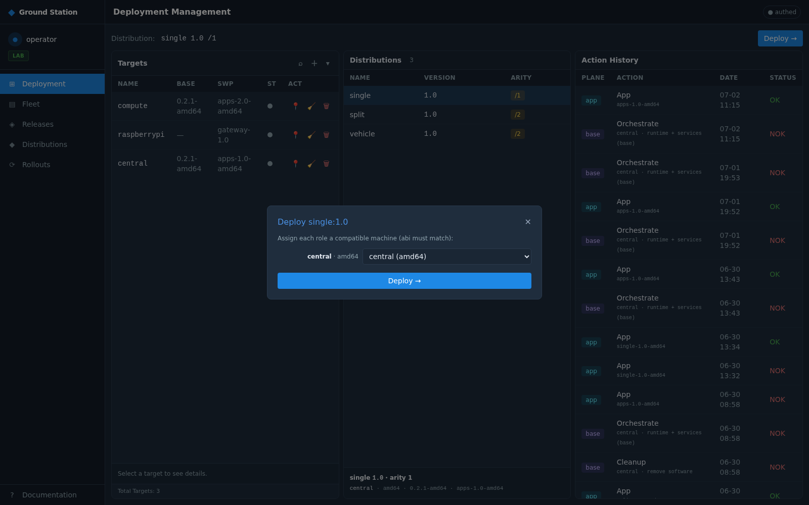This screenshot has height=505, width=809.
Task: Click the Deploy button inside the dialog
Action: point(404,281)
